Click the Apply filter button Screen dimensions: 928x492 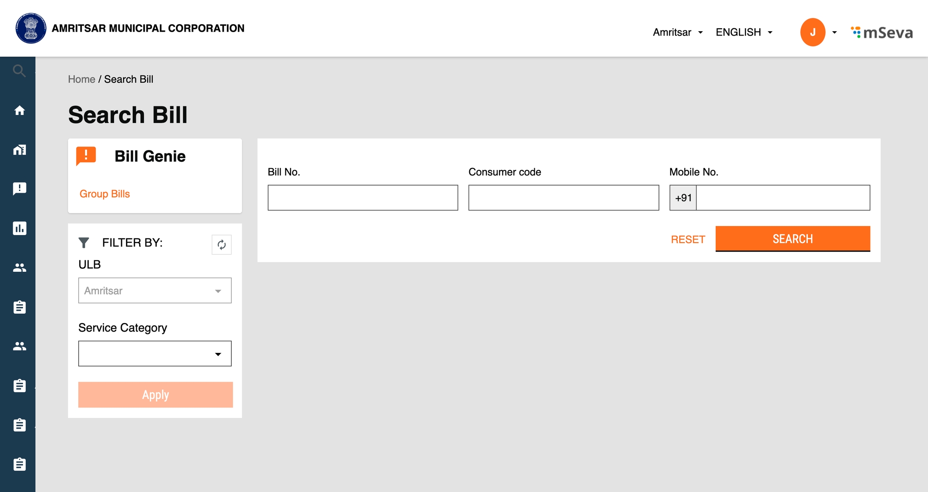(x=155, y=395)
